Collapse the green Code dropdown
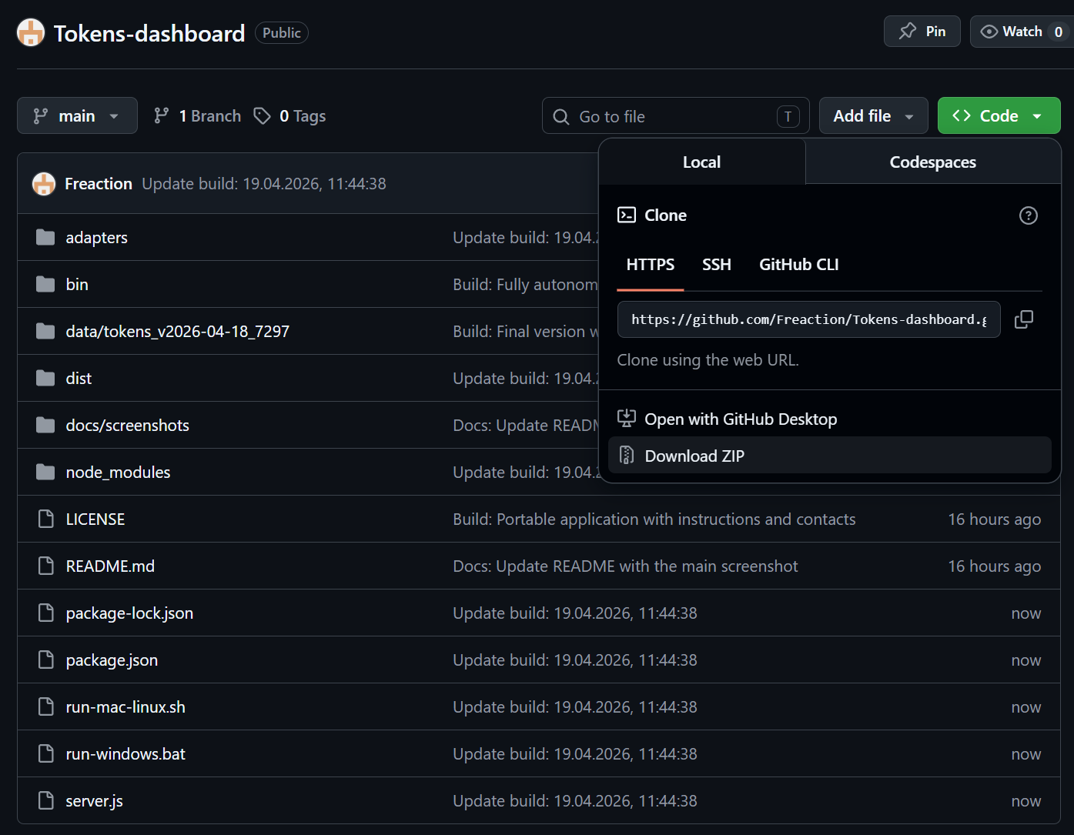 [999, 115]
